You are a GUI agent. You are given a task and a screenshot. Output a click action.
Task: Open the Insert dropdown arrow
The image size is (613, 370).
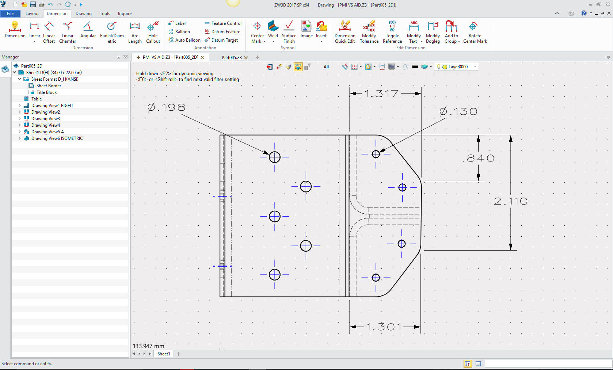click(321, 42)
